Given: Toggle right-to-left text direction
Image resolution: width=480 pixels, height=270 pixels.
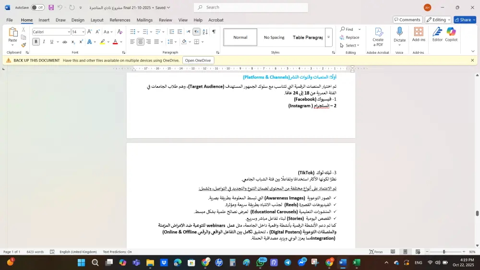Looking at the screenshot, I should point(196,32).
